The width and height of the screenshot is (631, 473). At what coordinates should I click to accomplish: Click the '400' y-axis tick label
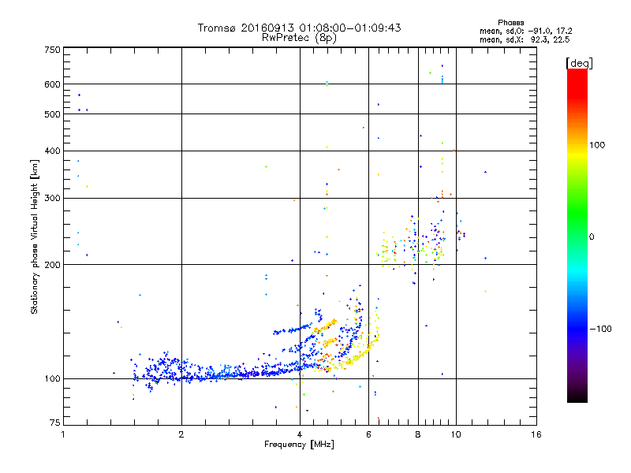[52, 151]
